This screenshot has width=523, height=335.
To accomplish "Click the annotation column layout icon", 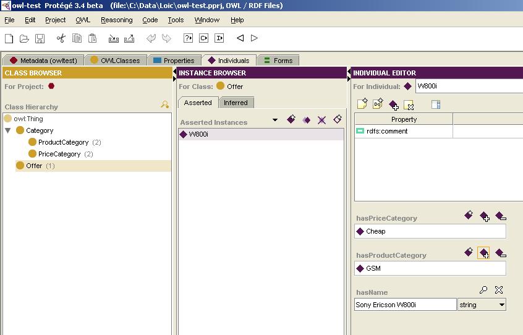I will coord(436,104).
